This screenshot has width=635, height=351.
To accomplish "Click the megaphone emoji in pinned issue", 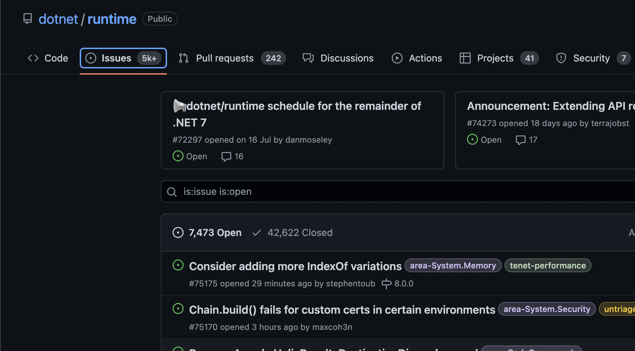I will [179, 106].
